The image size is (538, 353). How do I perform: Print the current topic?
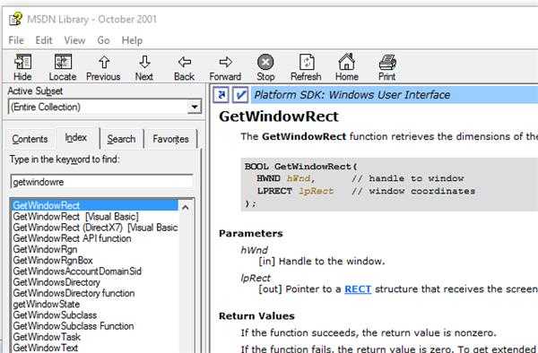point(387,67)
